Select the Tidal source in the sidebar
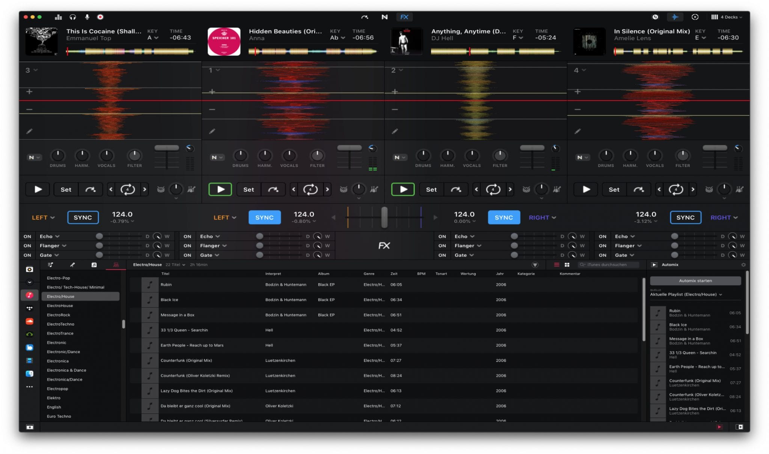 30,308
